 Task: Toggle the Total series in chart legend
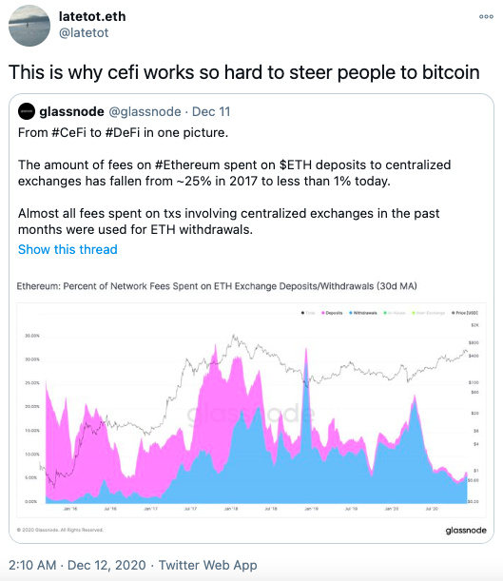(308, 313)
